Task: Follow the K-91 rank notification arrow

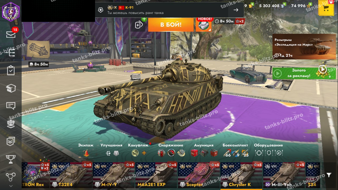Action: click(236, 10)
